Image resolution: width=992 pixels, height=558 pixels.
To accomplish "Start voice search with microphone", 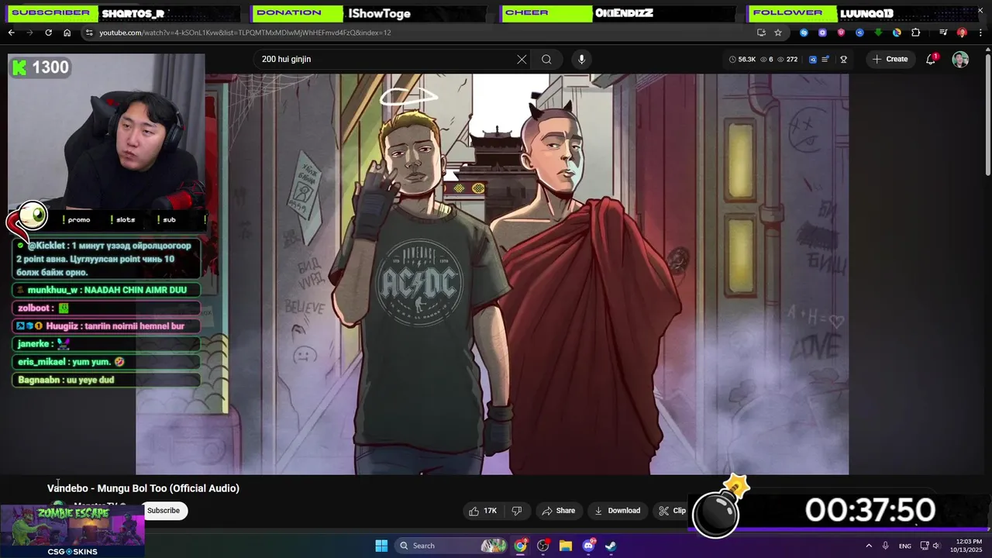I will [581, 59].
